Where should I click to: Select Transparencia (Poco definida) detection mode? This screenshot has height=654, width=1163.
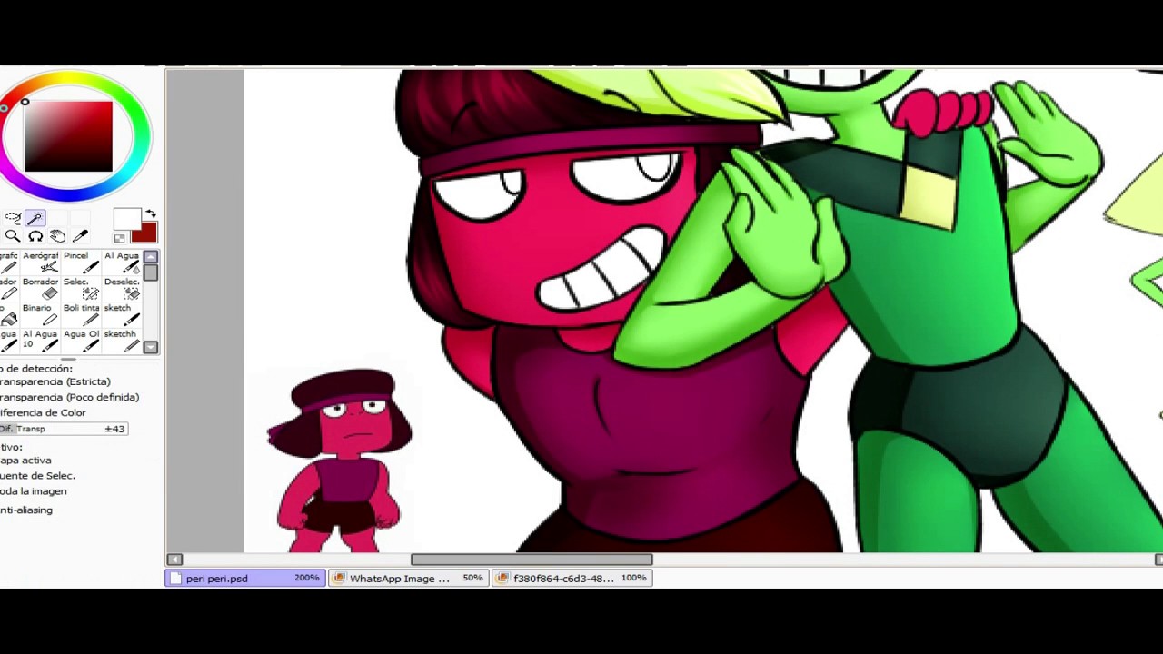click(x=69, y=398)
